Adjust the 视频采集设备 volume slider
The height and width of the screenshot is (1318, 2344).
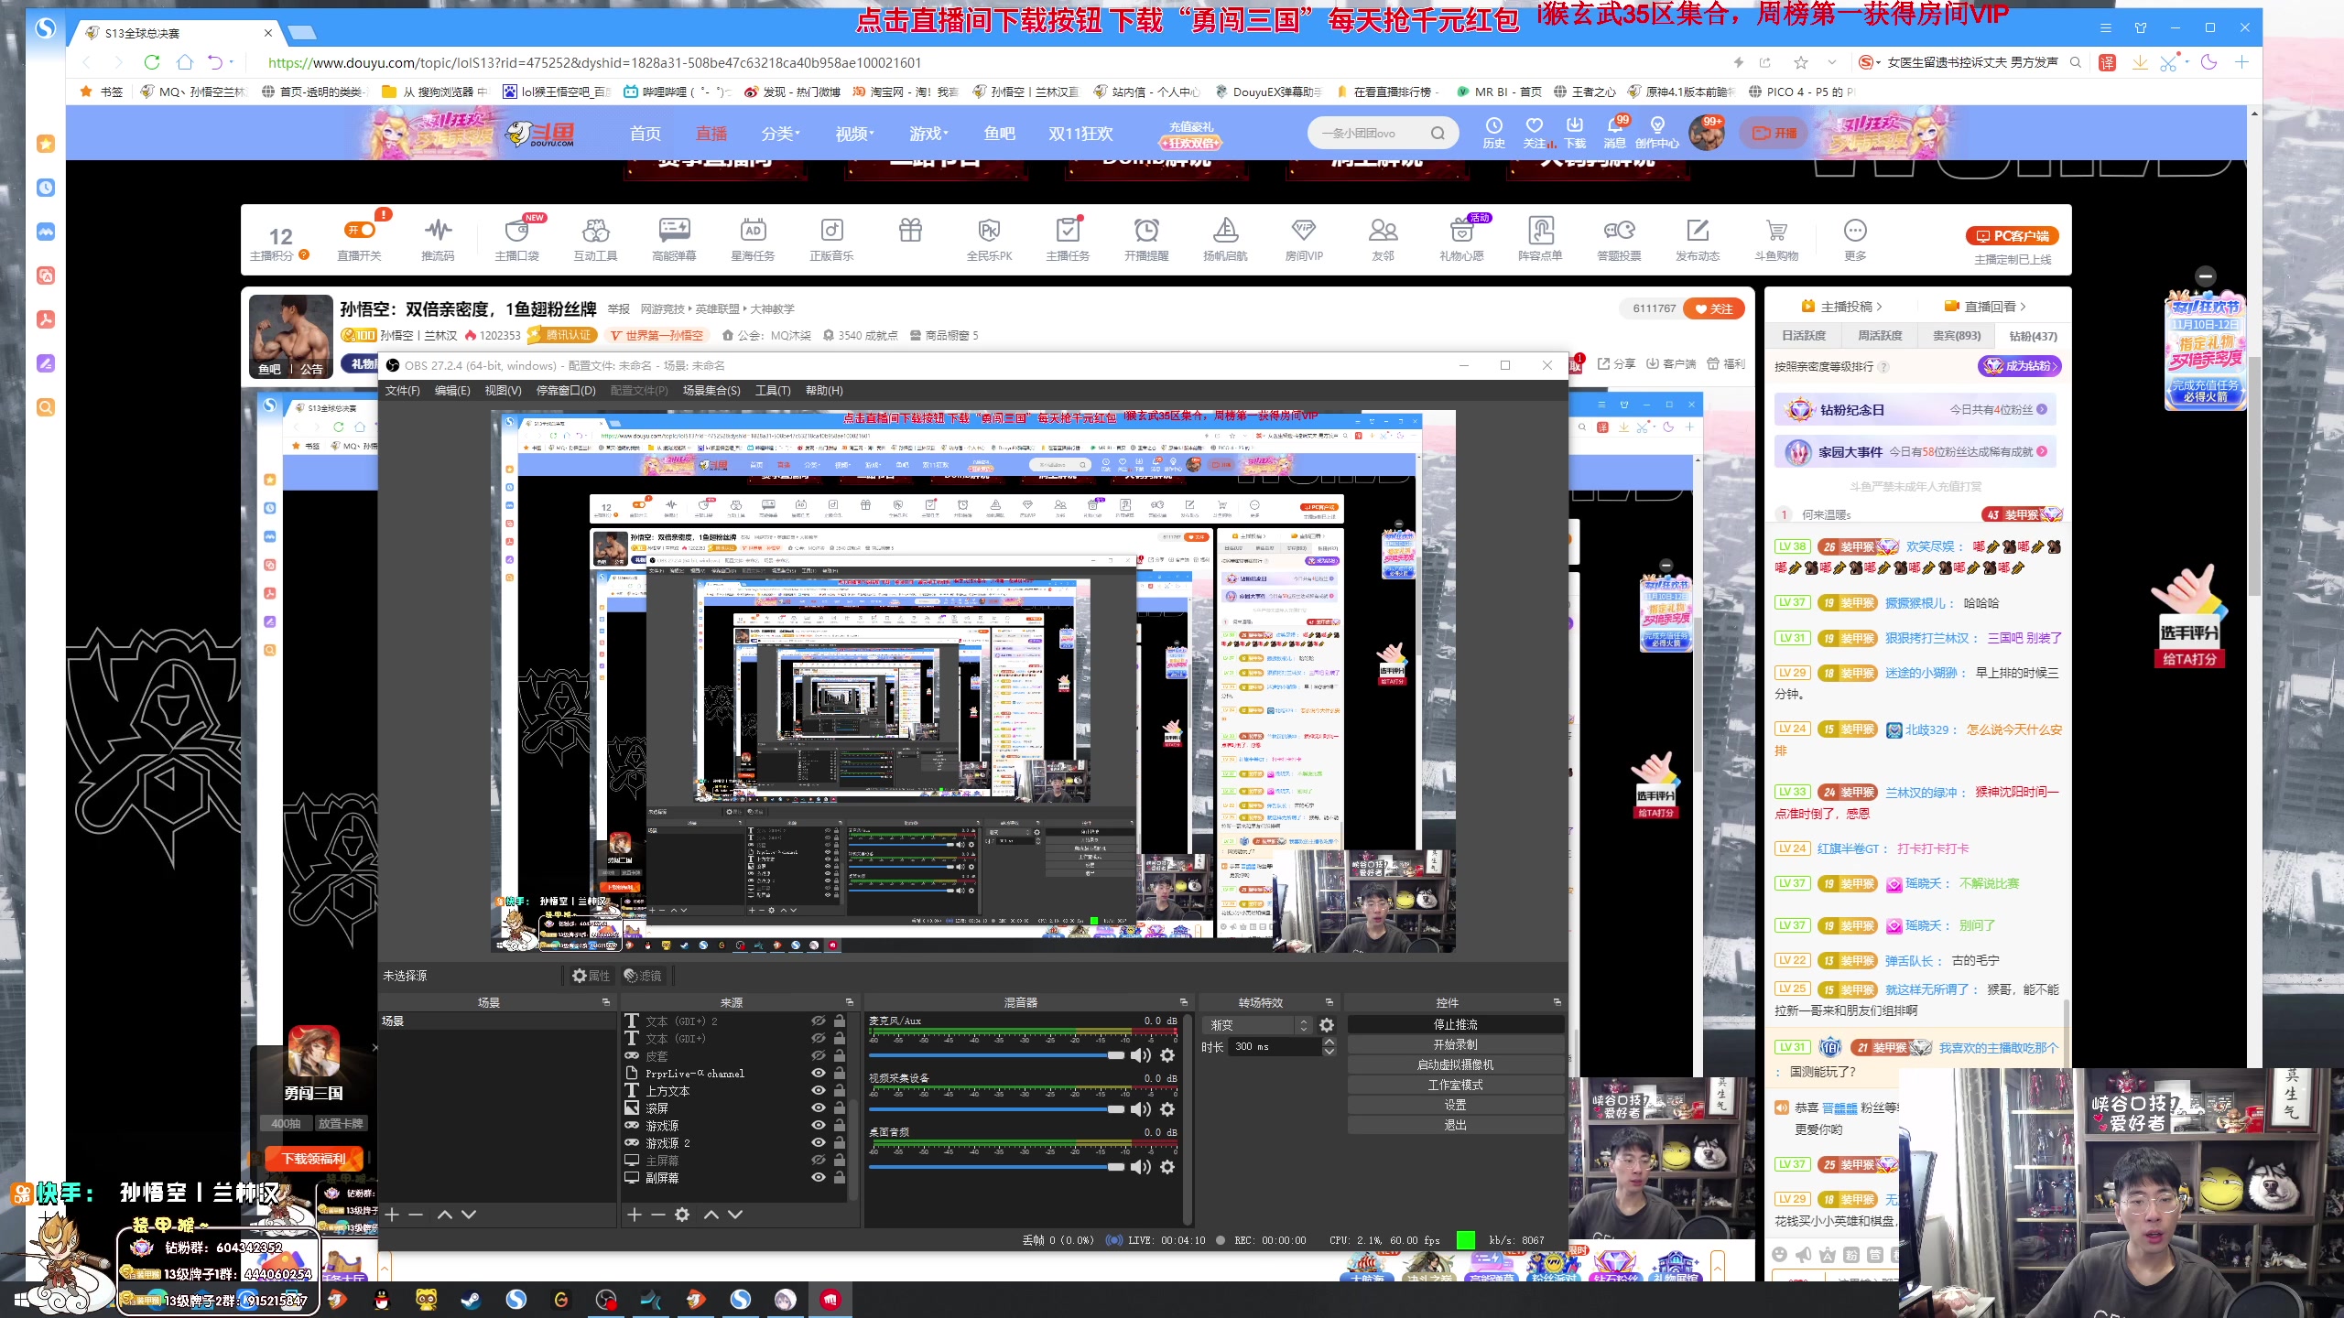(x=997, y=1109)
